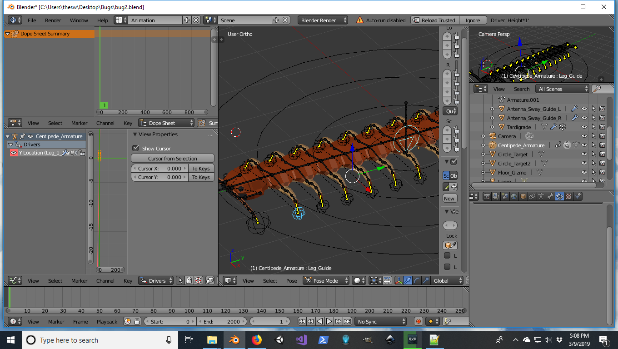Open Bone properties tab
The image size is (618, 349).
(x=550, y=196)
